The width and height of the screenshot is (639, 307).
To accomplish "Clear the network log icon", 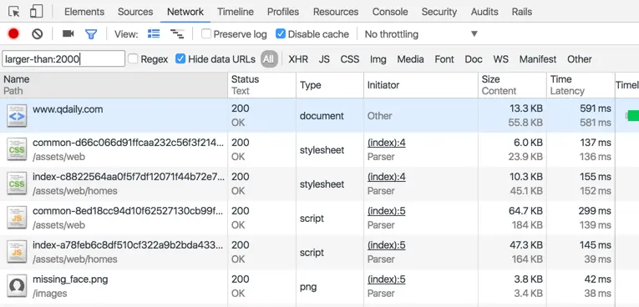I will tap(37, 34).
